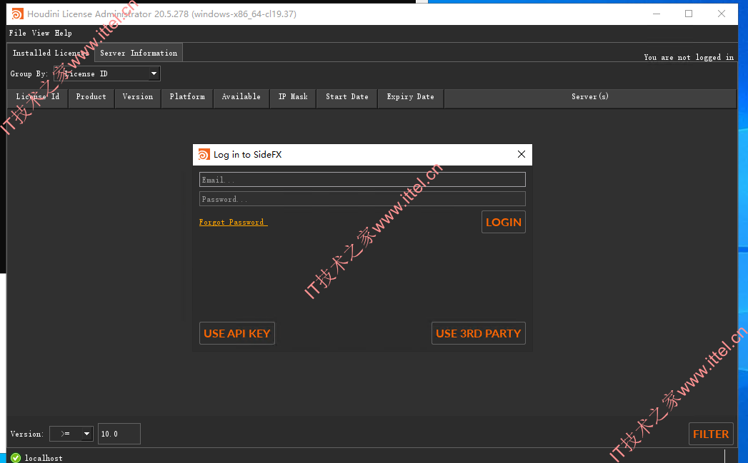Screen dimensions: 748x463
Task: Sort by Product column header
Action: click(91, 97)
